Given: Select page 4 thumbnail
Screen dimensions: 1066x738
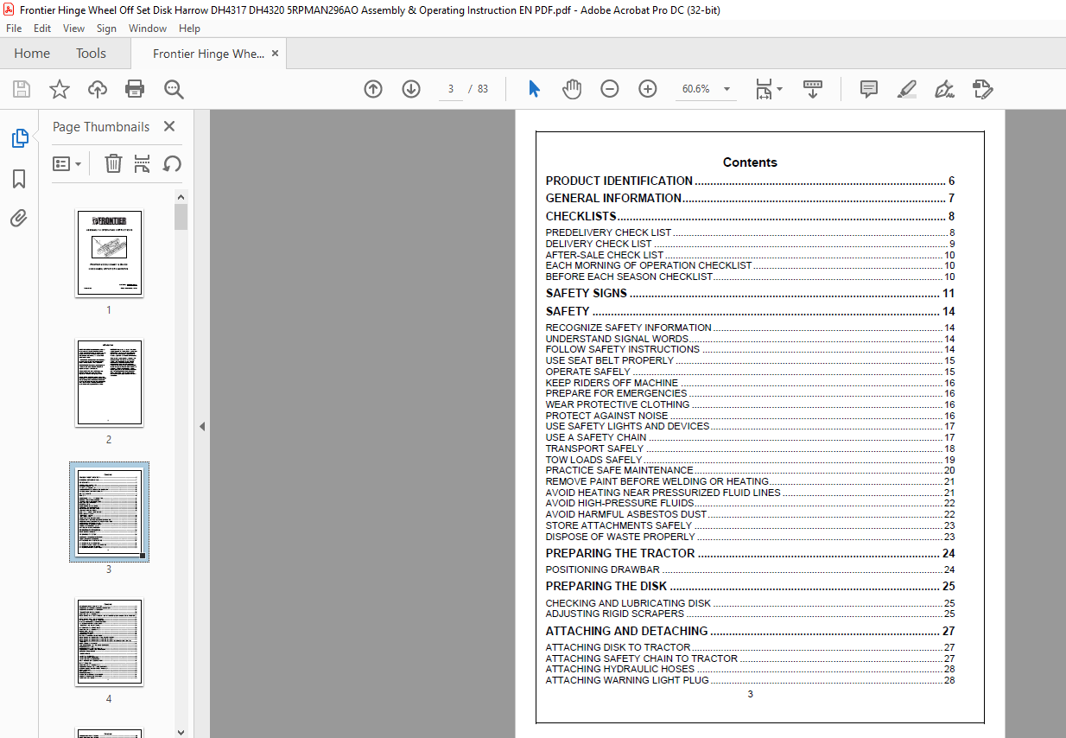Looking at the screenshot, I should coord(109,642).
